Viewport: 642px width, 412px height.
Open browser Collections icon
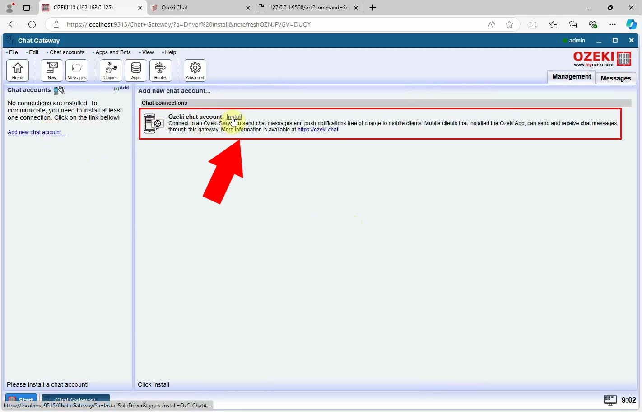(x=573, y=24)
